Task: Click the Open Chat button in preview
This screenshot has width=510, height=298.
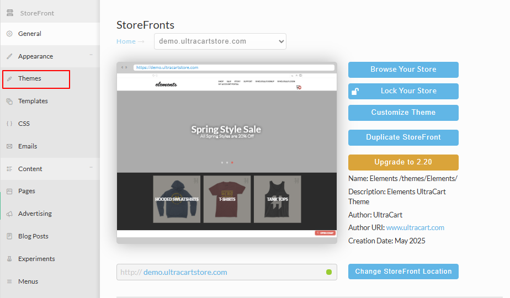Action: click(x=325, y=233)
